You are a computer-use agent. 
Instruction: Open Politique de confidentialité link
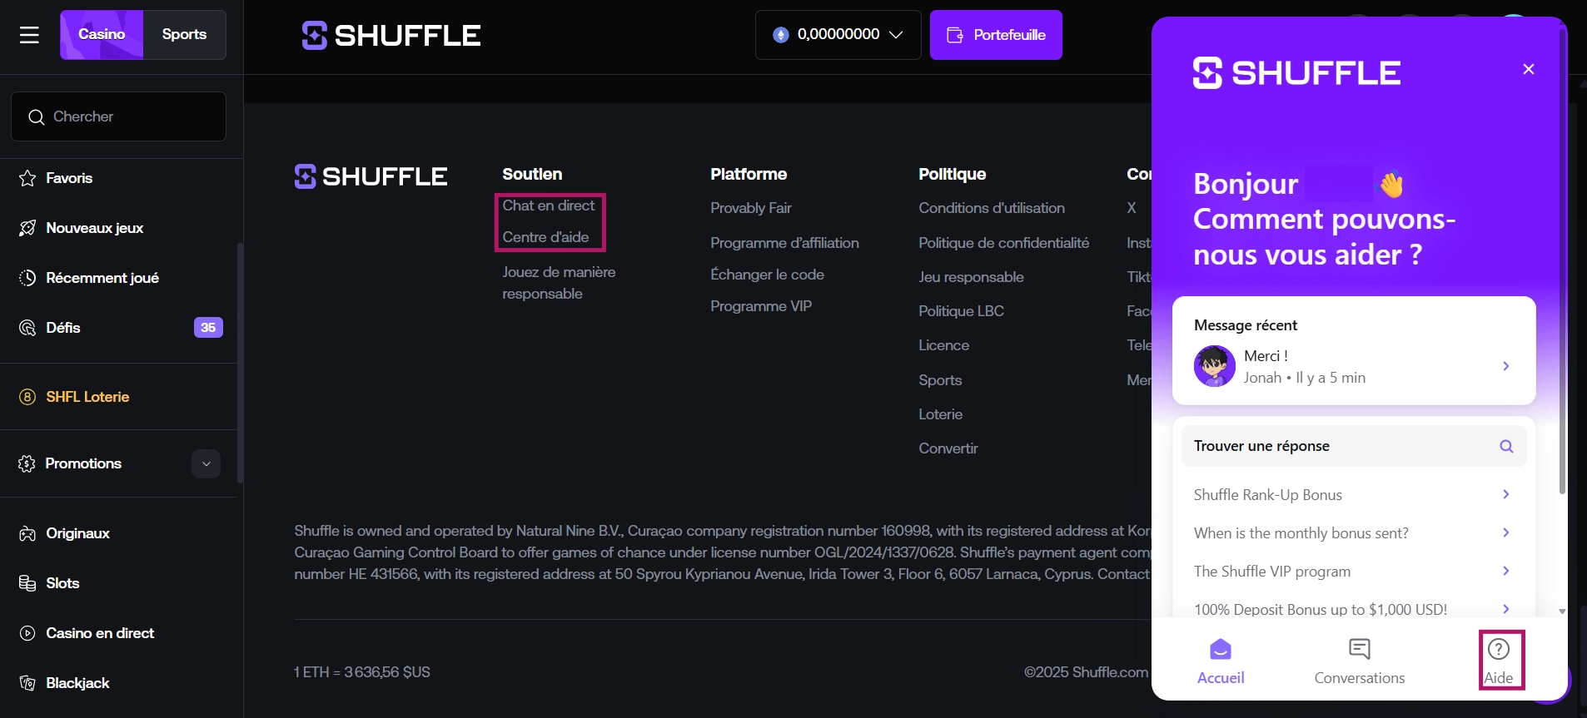(x=1003, y=243)
